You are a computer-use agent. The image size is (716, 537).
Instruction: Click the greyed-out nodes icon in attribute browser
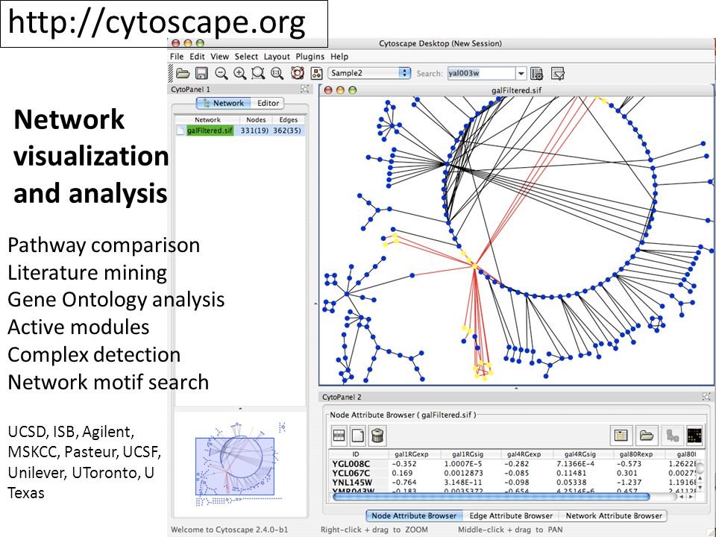(672, 435)
